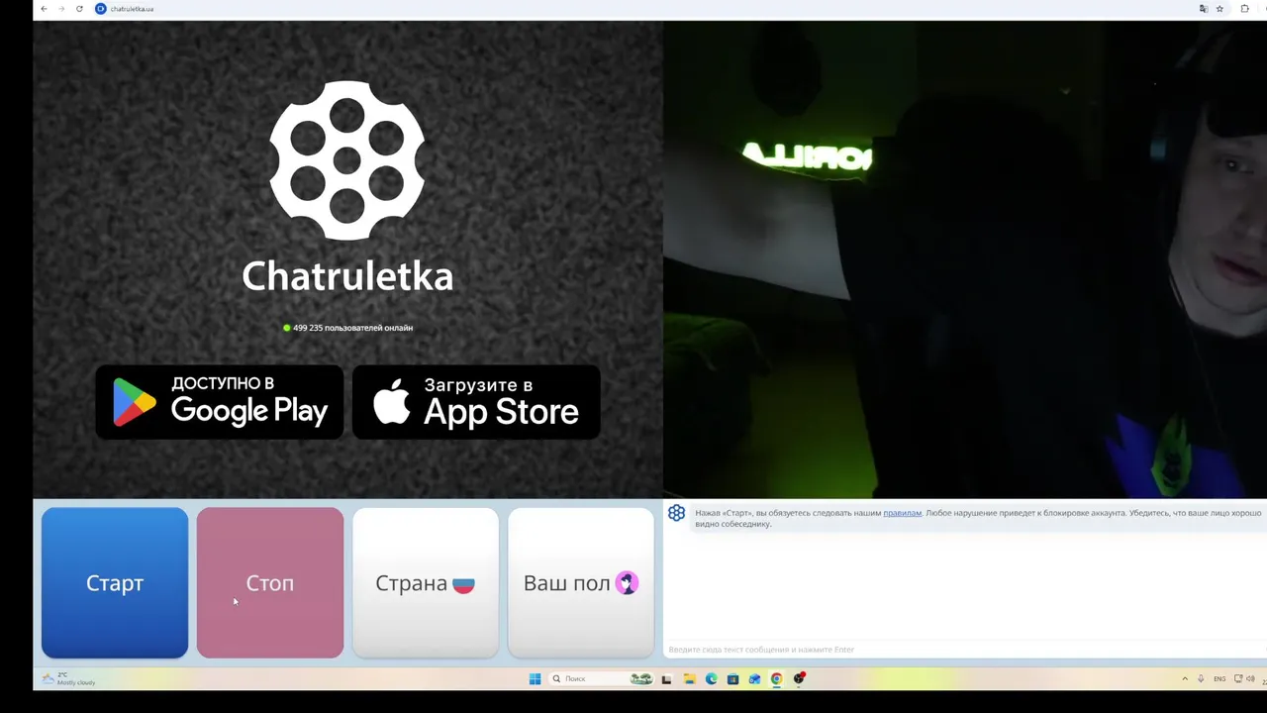The width and height of the screenshot is (1267, 713).
Task: Open the Ваш пол gender selector
Action: (581, 583)
